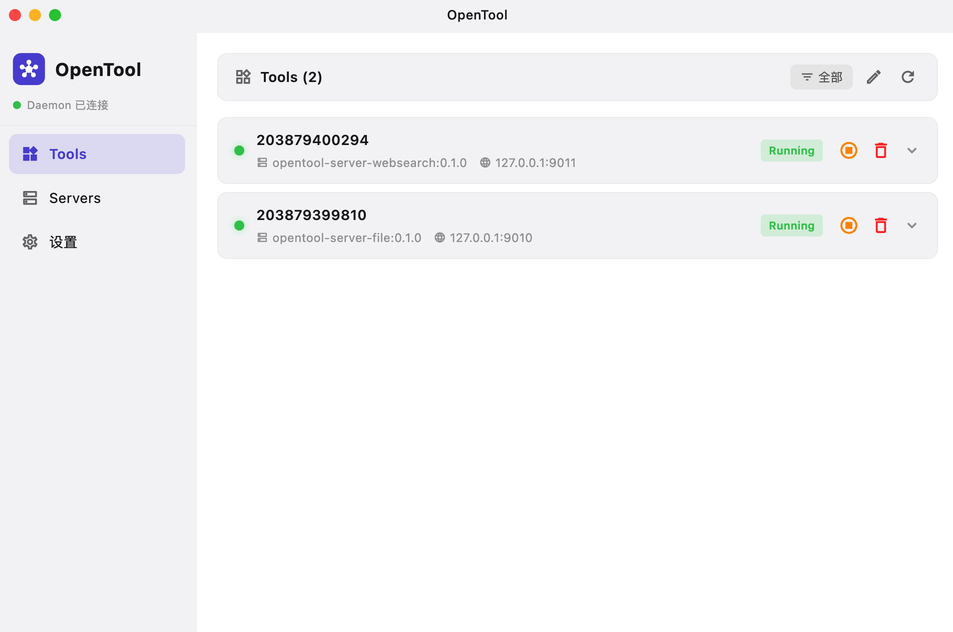Image resolution: width=953 pixels, height=632 pixels.
Task: Click the Running badge on 203879399810
Action: 791,225
